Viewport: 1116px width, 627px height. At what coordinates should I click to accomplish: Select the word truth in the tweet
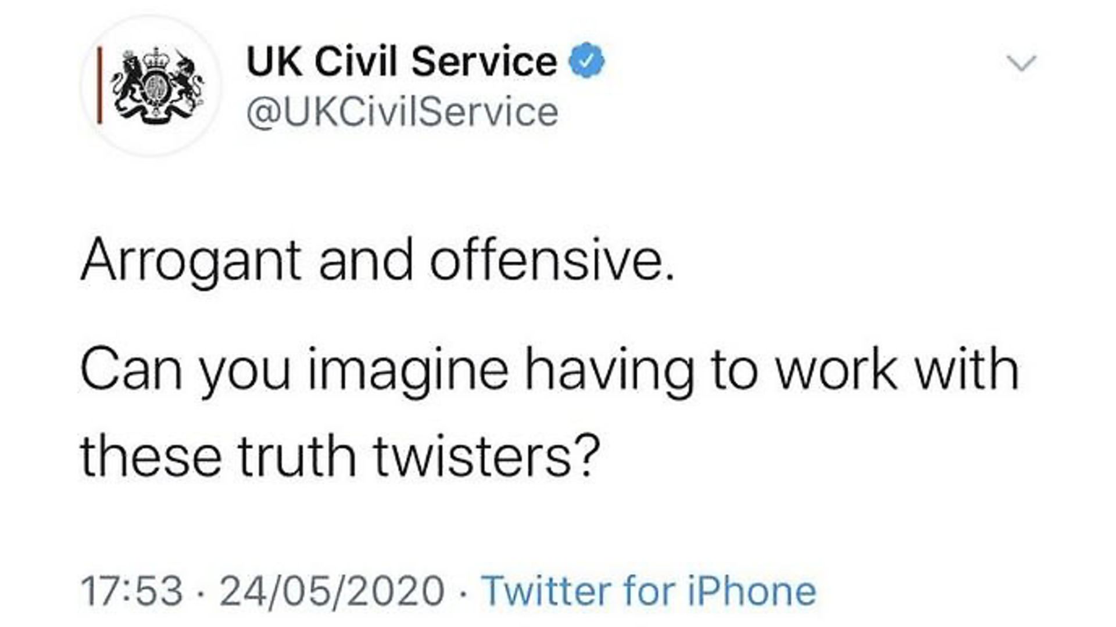tap(297, 456)
